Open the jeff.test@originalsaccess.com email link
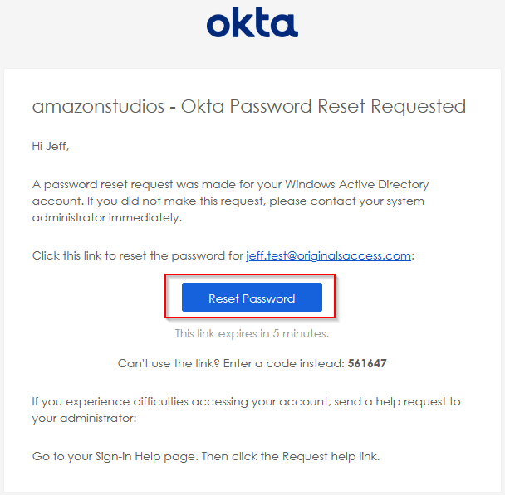Image resolution: width=505 pixels, height=495 pixels. point(329,256)
